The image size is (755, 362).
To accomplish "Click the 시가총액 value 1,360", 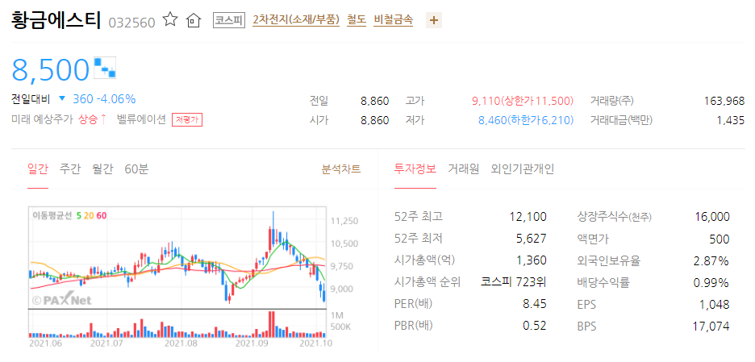I will (x=531, y=260).
